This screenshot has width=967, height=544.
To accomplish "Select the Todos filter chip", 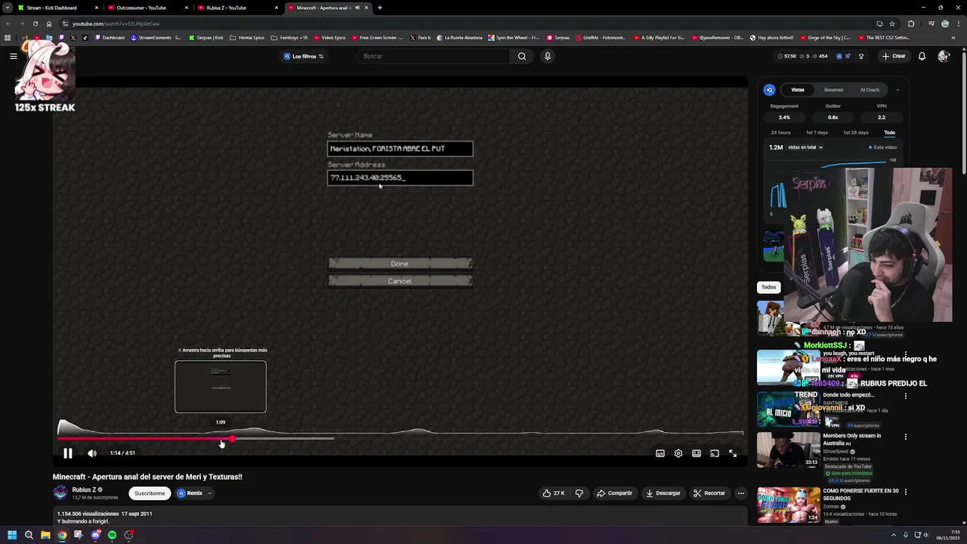I will (x=768, y=287).
